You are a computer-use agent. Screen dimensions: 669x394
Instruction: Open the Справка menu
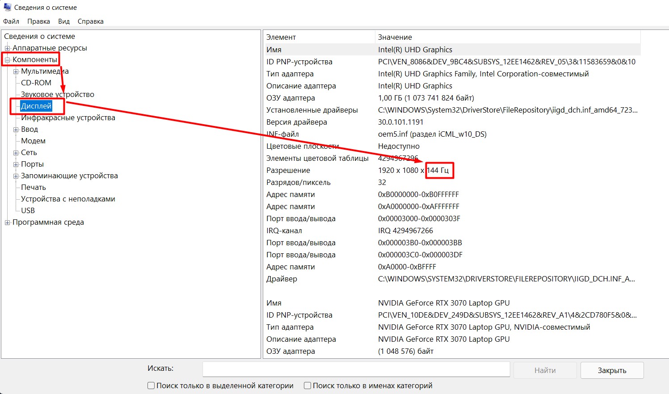(90, 21)
